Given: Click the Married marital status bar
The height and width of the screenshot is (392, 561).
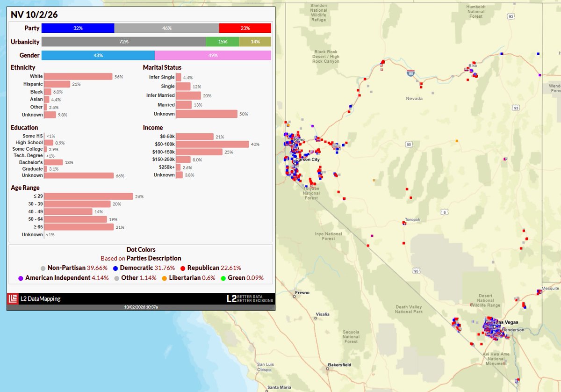Looking at the screenshot, I should [x=184, y=105].
